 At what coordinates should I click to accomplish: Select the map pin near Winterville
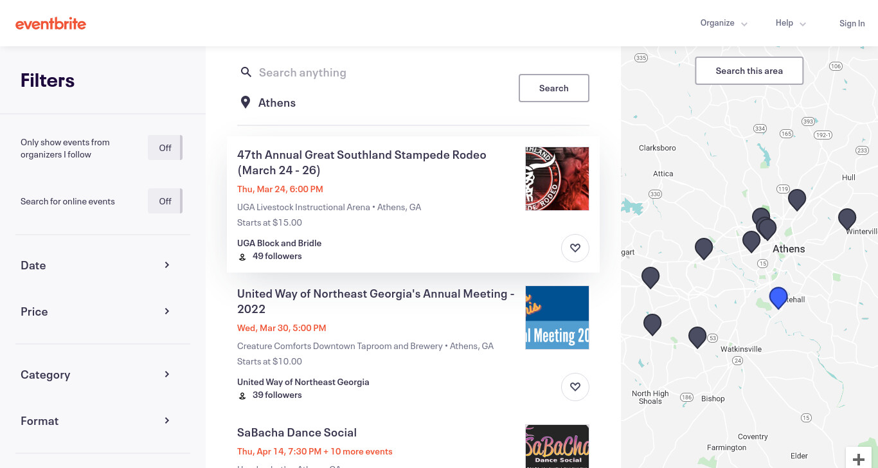click(847, 219)
